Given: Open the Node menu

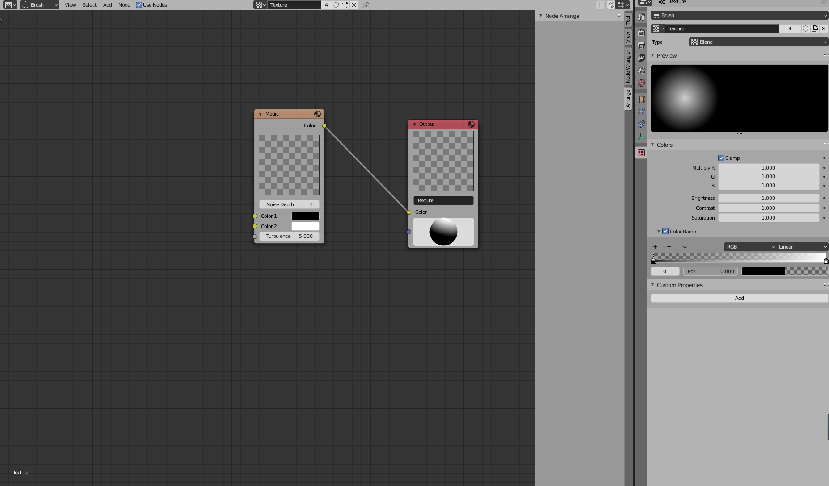Looking at the screenshot, I should [124, 5].
